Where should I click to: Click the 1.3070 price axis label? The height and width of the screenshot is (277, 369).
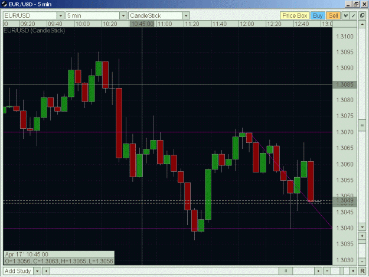pos(345,132)
